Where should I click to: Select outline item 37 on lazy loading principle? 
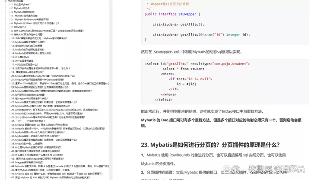44,140
